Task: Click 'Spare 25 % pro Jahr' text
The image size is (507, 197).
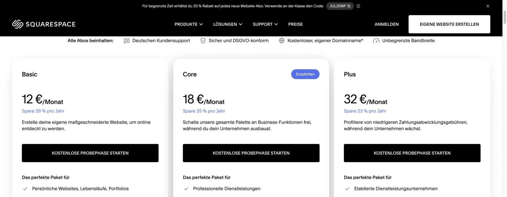Action: coord(204,111)
